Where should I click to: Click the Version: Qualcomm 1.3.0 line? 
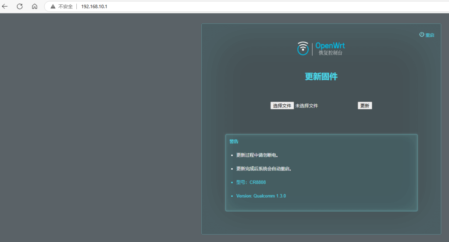point(261,196)
